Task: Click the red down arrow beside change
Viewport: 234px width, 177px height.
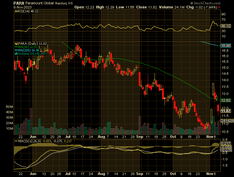Action: pos(219,7)
